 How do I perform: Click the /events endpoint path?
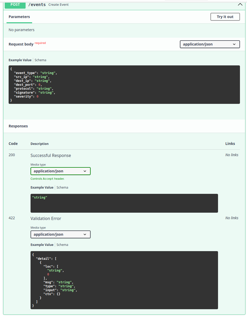tap(37, 4)
